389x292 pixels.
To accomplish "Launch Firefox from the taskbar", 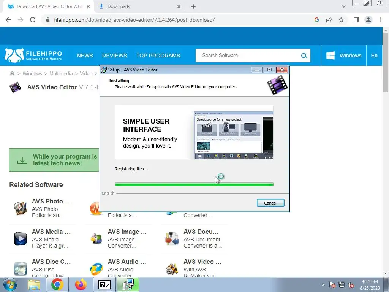I will pyautogui.click(x=81, y=285).
